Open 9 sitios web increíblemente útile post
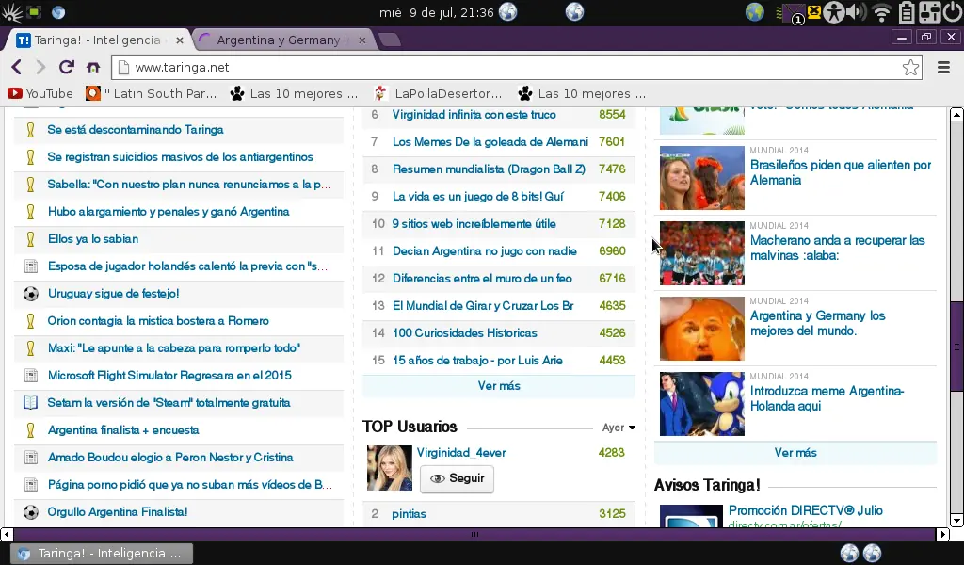This screenshot has width=964, height=565. click(474, 224)
